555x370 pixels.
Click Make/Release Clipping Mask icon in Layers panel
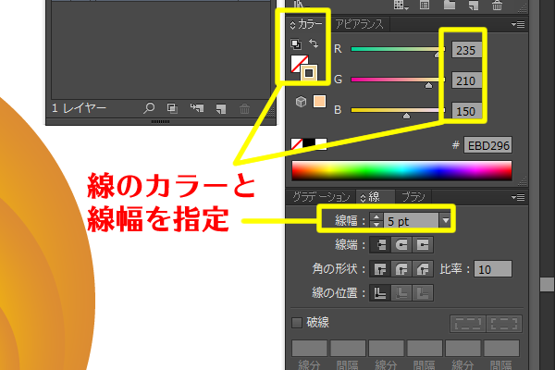172,109
